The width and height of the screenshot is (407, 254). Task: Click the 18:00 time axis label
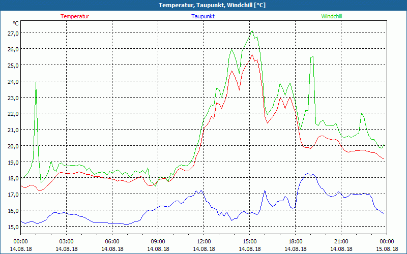(x=295, y=241)
